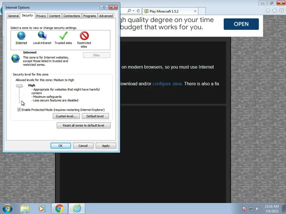Click Reset all zones to default level
286x214 pixels.
point(84,125)
